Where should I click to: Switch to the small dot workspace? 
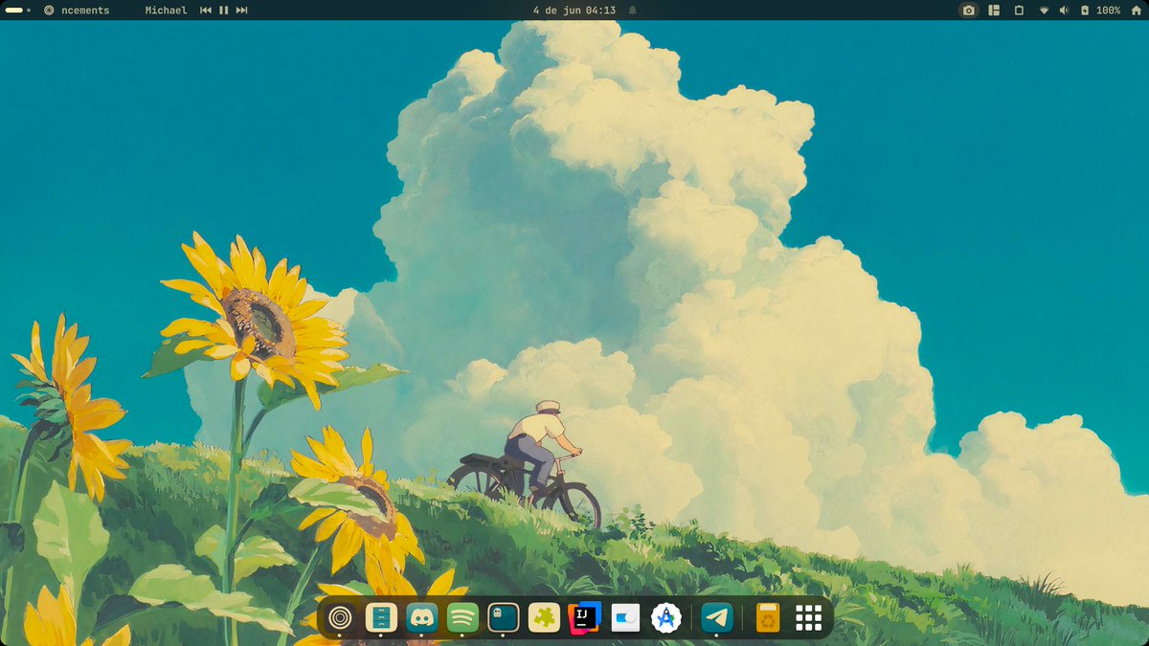pos(29,10)
